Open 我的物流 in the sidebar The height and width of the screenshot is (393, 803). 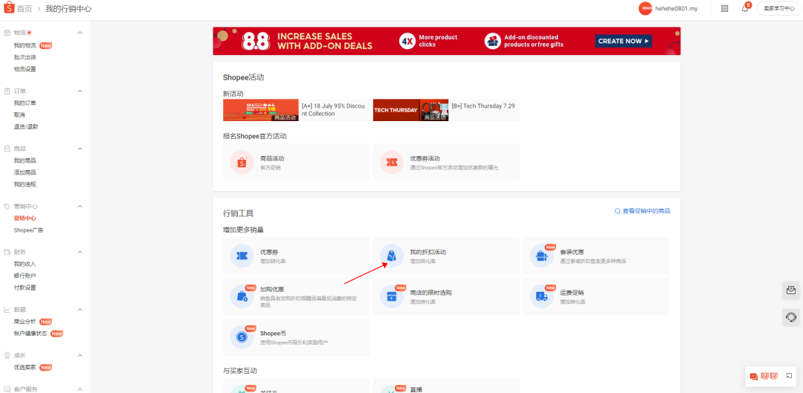coord(25,45)
